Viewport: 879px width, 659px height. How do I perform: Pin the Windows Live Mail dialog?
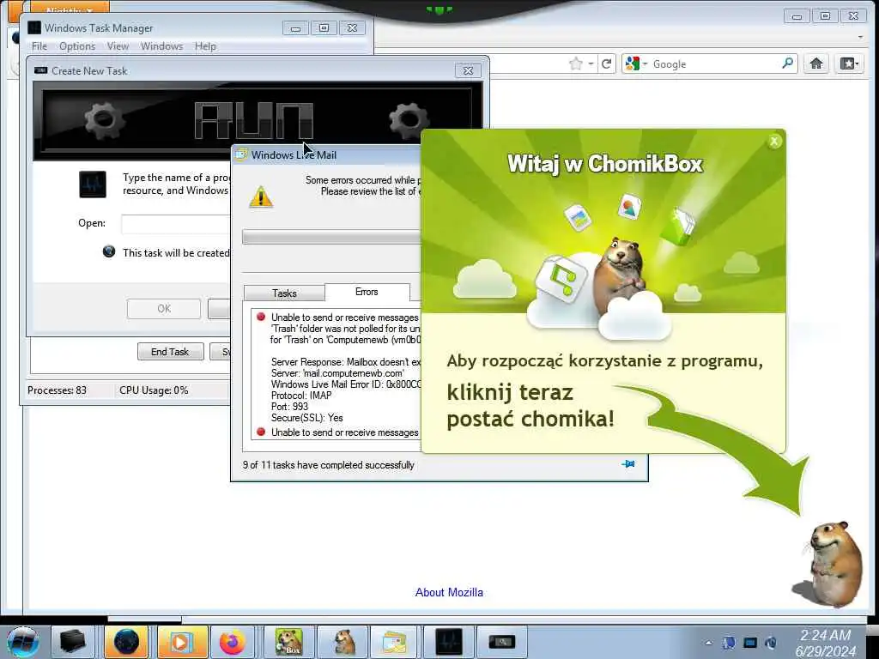[x=628, y=464]
